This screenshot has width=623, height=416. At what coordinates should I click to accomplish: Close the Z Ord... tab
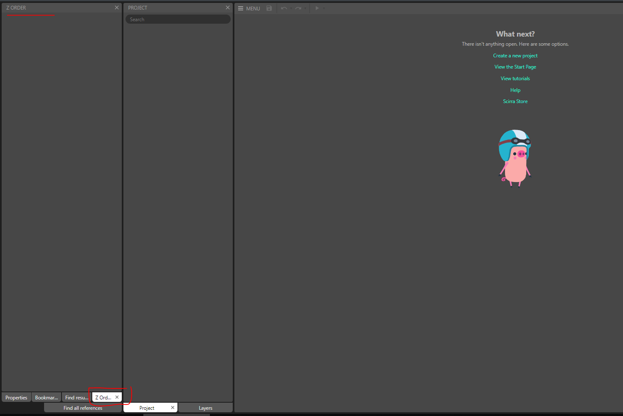click(117, 397)
